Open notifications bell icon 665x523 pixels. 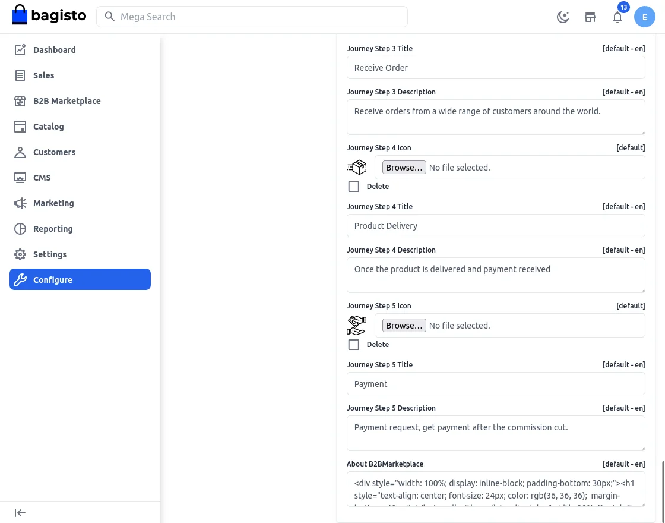(x=617, y=17)
